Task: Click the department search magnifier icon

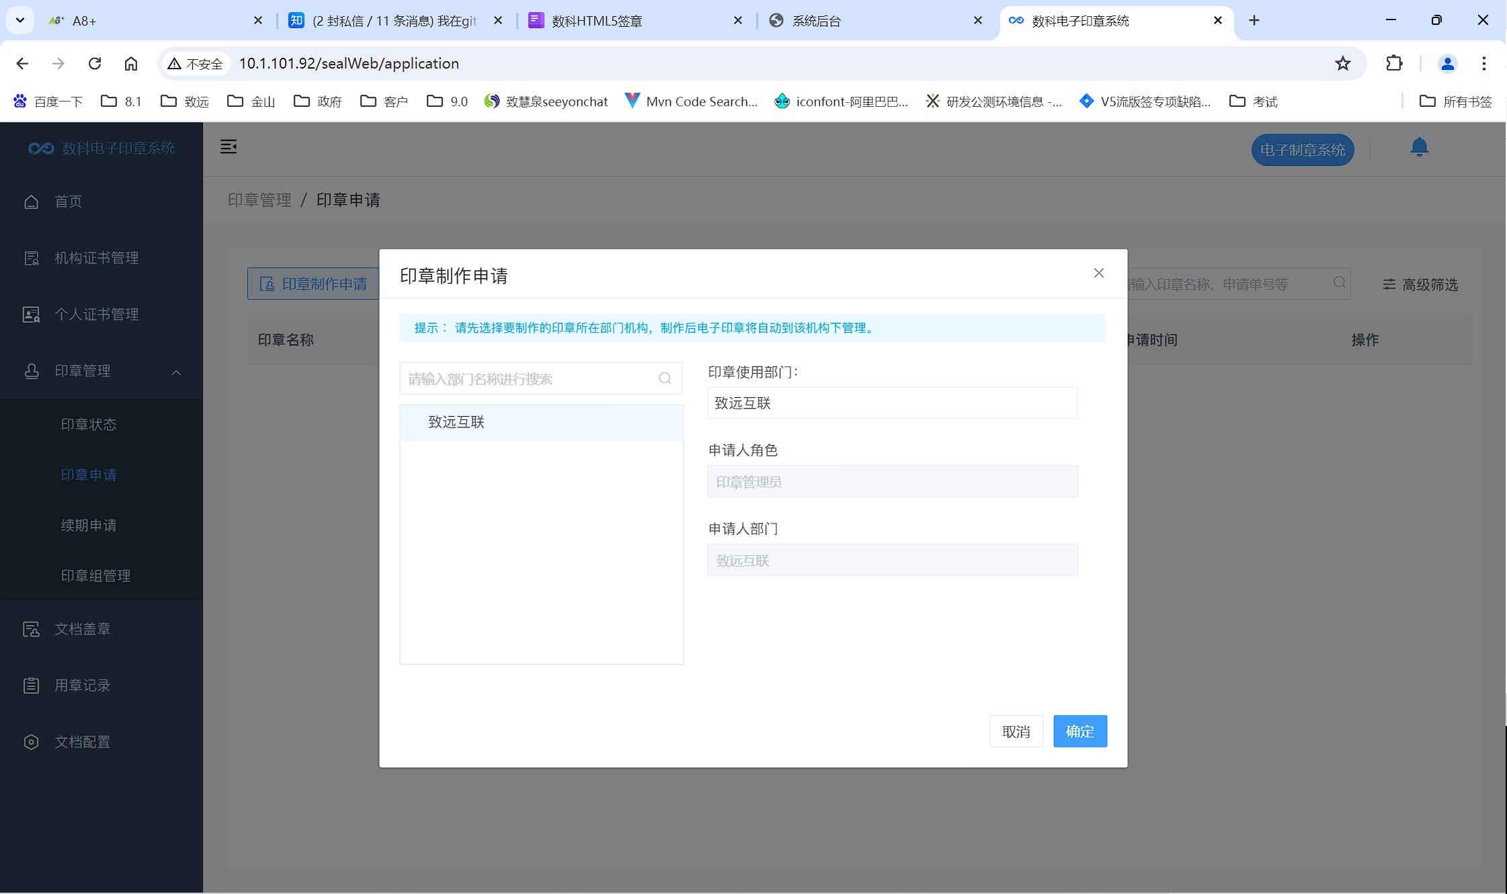Action: [665, 378]
